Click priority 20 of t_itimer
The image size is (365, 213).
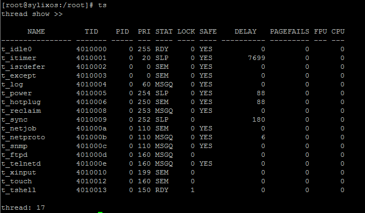point(146,58)
